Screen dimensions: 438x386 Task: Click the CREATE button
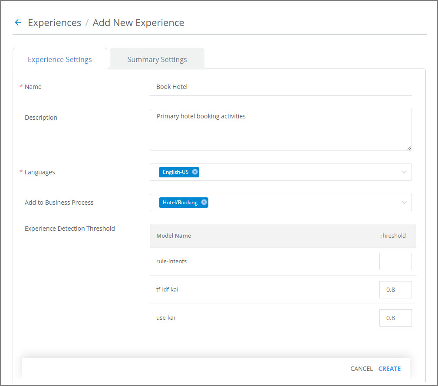pos(389,369)
